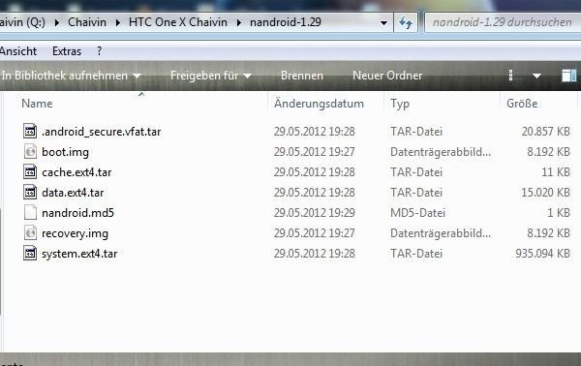The image size is (581, 366).
Task: Sort files by Änderungsdatum column header
Action: coord(319,104)
